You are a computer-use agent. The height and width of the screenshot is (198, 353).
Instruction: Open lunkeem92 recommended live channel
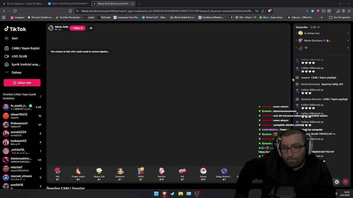click(x=22, y=142)
